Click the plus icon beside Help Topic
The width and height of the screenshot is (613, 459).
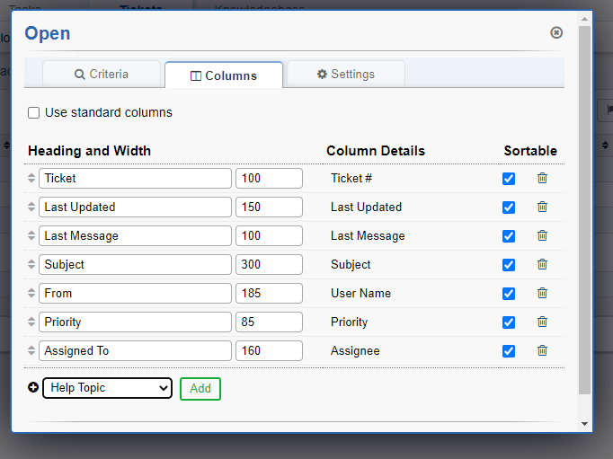(x=33, y=388)
